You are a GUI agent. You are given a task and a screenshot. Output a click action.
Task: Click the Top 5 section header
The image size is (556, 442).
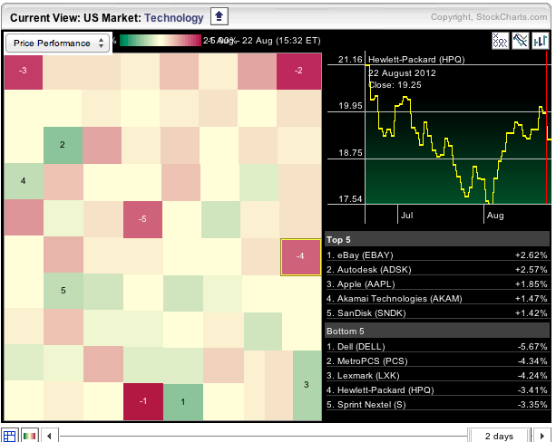click(437, 239)
